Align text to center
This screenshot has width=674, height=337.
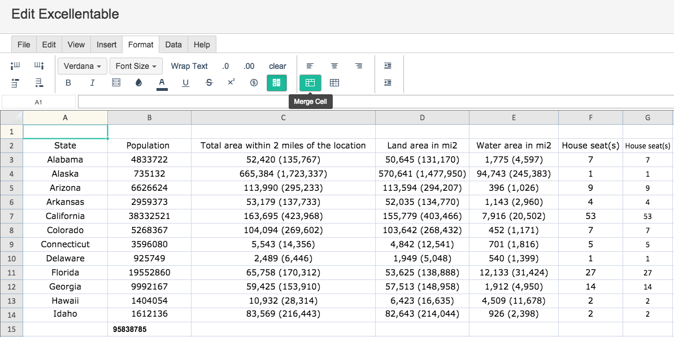coord(334,65)
